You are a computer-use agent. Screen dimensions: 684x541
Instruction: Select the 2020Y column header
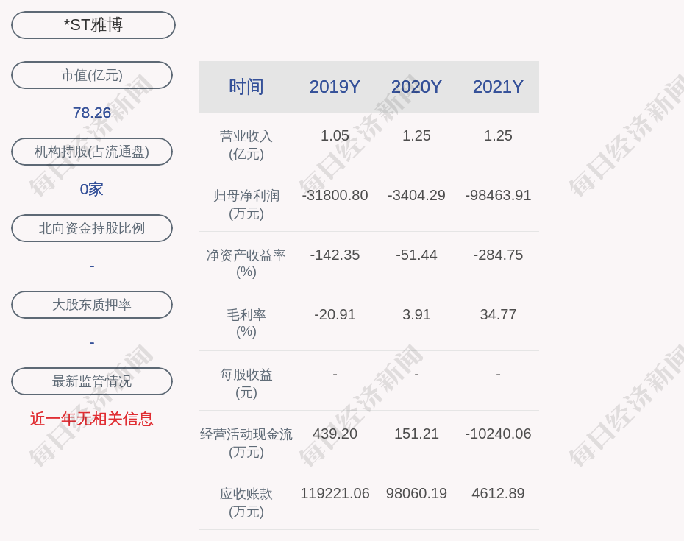416,87
